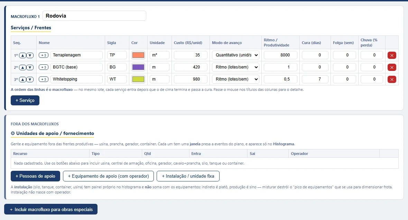Viewport: 408px width, 220px height.
Task: Edit the Whitetopping rhythm field 0,5
Action: coord(280,79)
